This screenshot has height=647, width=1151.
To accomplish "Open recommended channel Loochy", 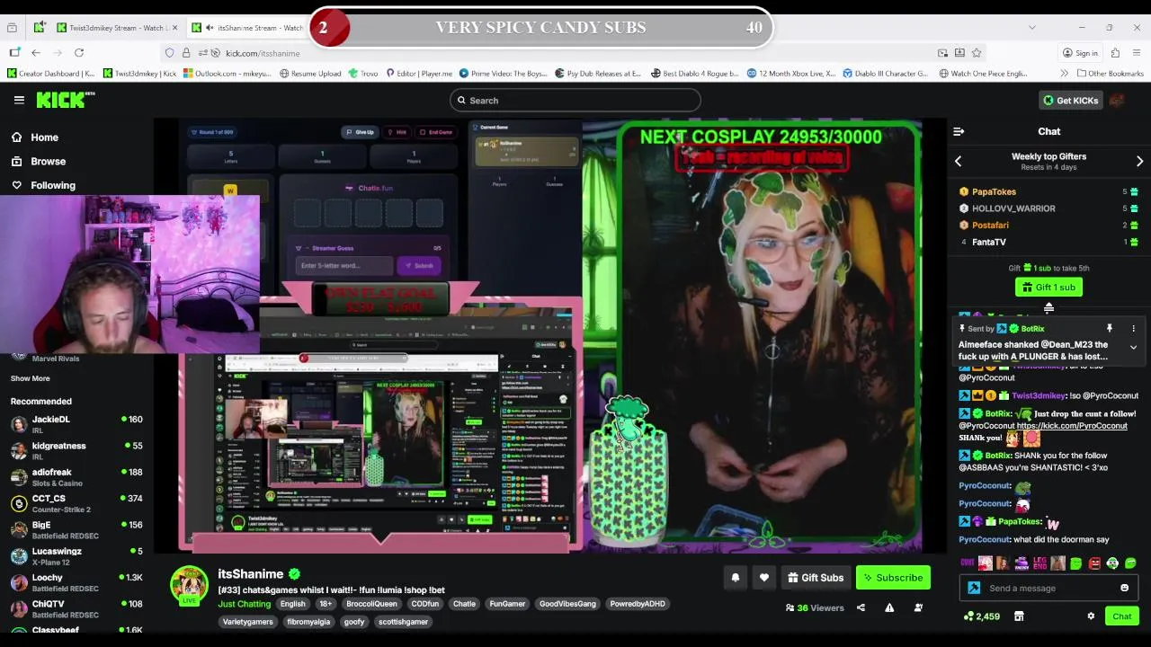I will click(76, 581).
